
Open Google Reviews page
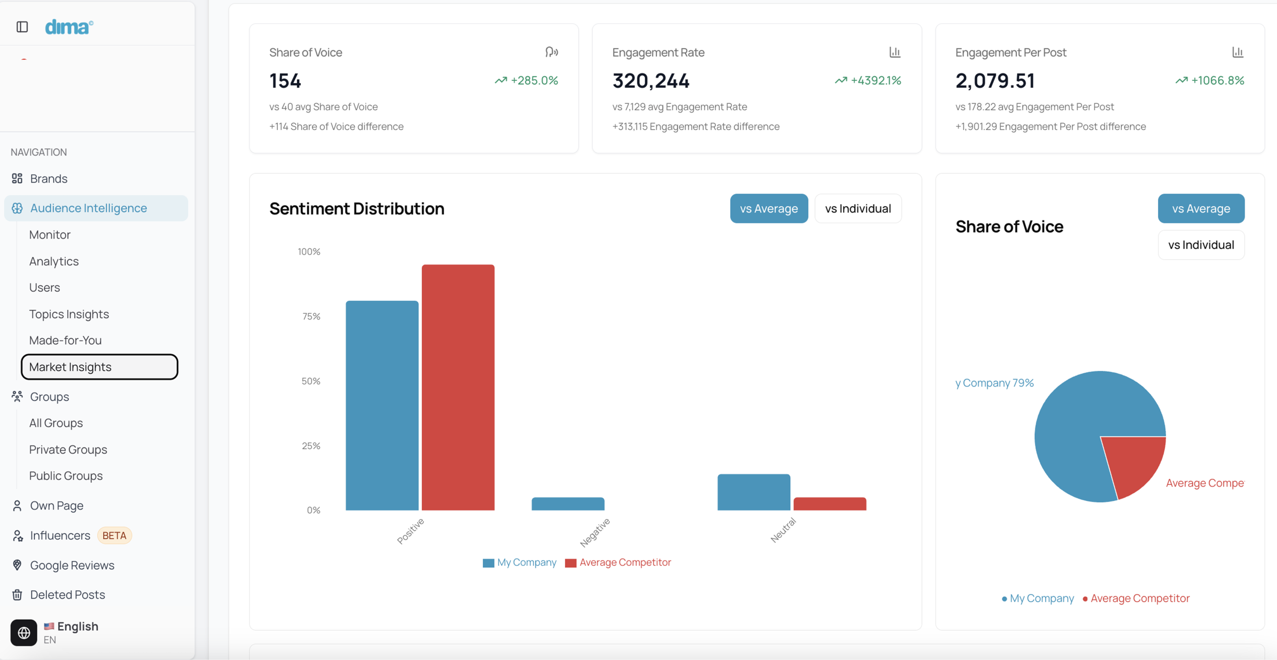pyautogui.click(x=72, y=565)
